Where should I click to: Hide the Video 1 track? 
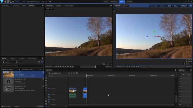point(49,89)
